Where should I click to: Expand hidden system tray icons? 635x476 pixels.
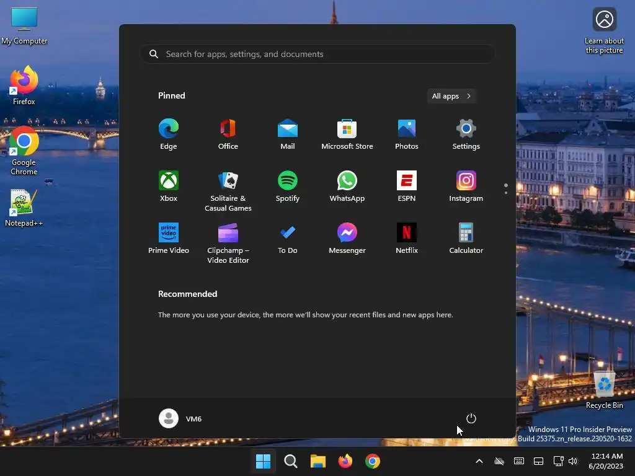tap(479, 461)
